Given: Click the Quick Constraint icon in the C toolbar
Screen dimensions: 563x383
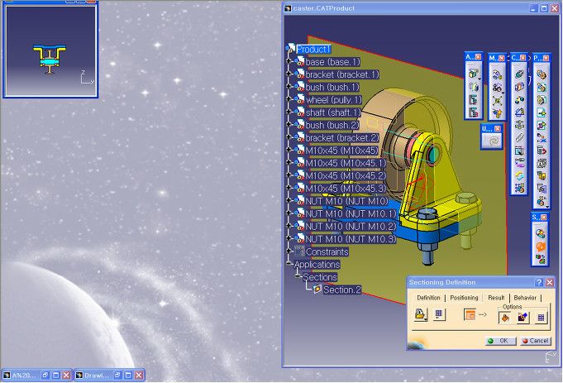Looking at the screenshot, I should tap(519, 151).
